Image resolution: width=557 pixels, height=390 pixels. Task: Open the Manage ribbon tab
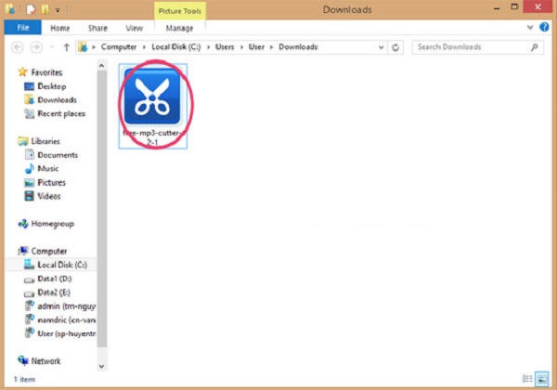pyautogui.click(x=179, y=28)
